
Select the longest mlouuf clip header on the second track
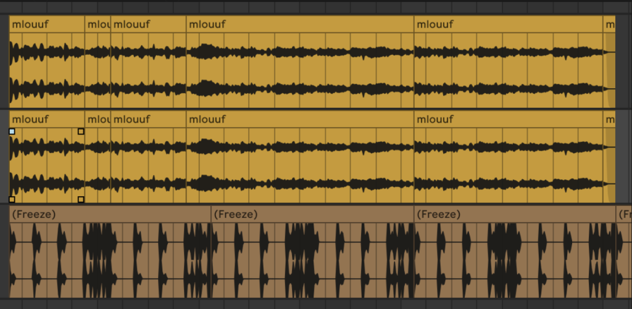[x=300, y=119]
